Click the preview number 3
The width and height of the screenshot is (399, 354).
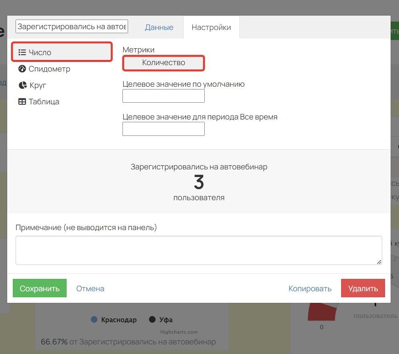click(x=199, y=182)
